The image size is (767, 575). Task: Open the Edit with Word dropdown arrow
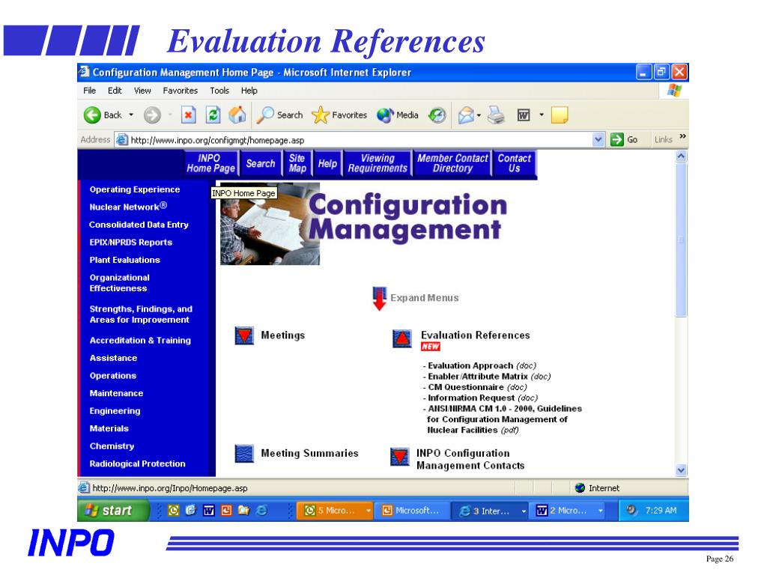pos(542,115)
